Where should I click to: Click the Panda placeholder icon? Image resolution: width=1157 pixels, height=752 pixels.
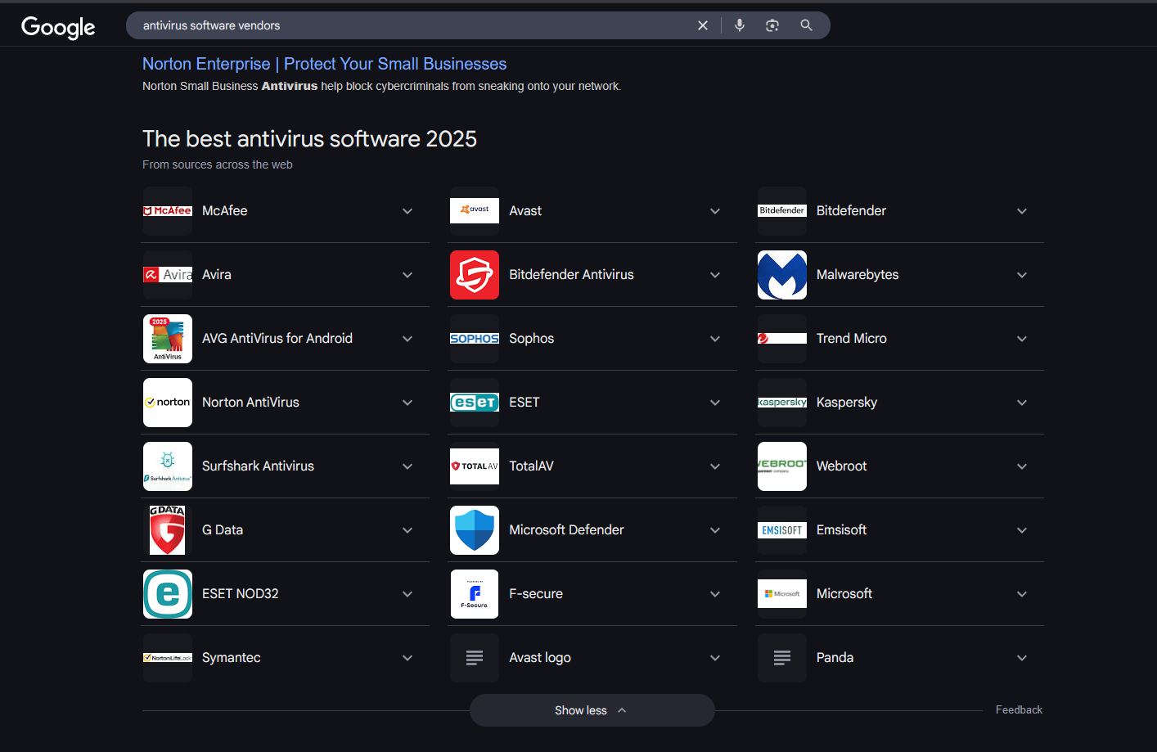782,658
